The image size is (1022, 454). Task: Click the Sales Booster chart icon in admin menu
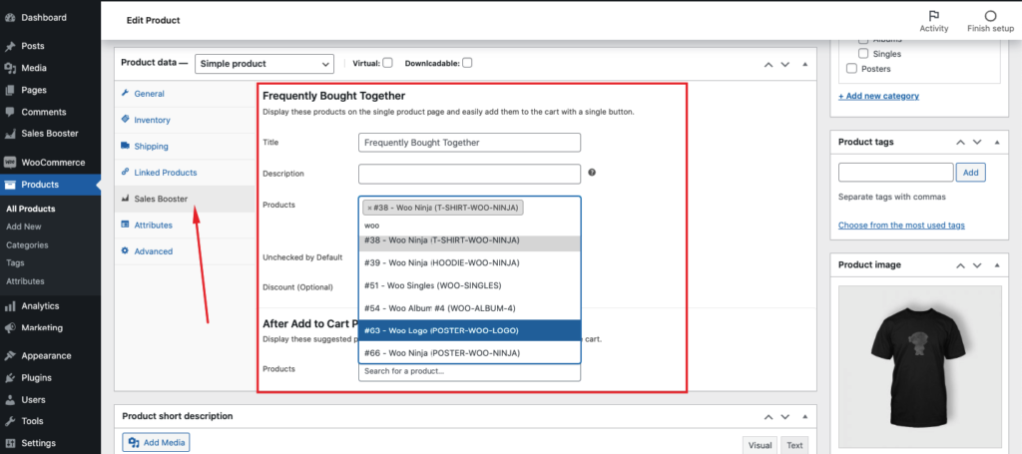click(x=10, y=134)
